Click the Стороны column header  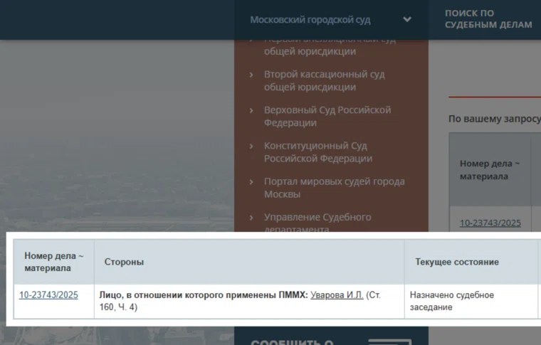[124, 262]
